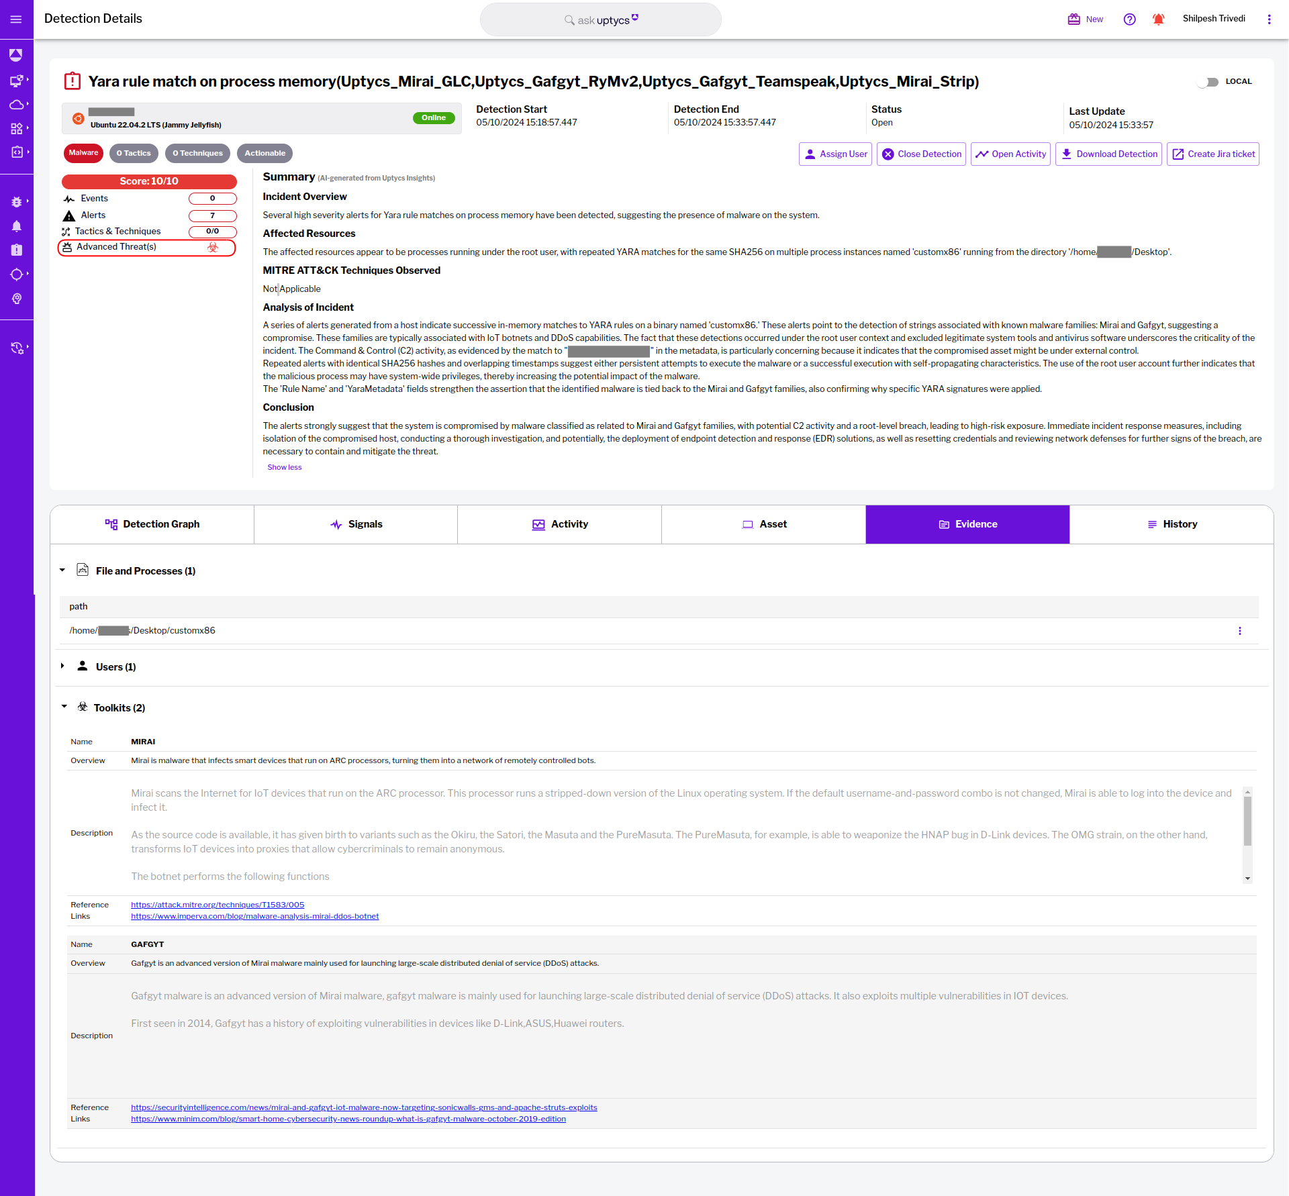Click the Download Detection button

pyautogui.click(x=1108, y=154)
